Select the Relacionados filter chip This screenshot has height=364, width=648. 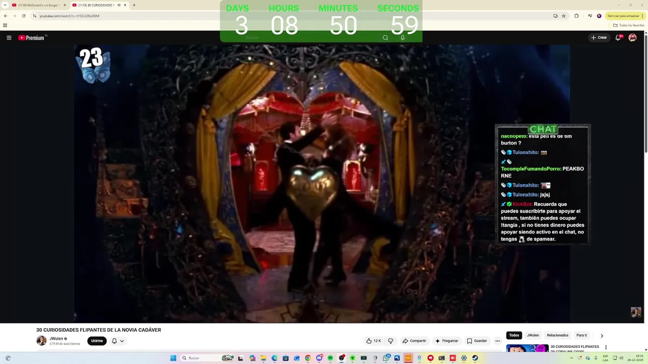(x=557, y=335)
